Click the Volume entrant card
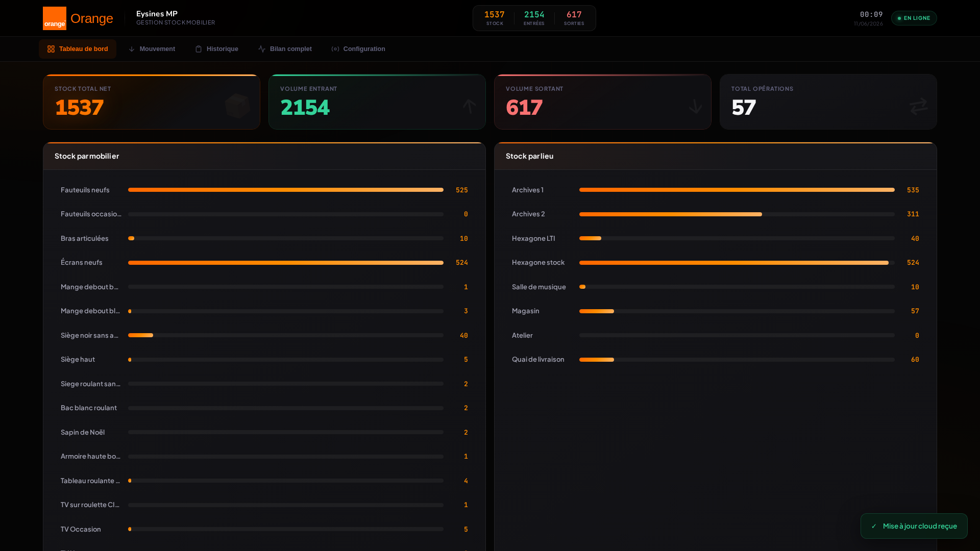 pos(377,102)
